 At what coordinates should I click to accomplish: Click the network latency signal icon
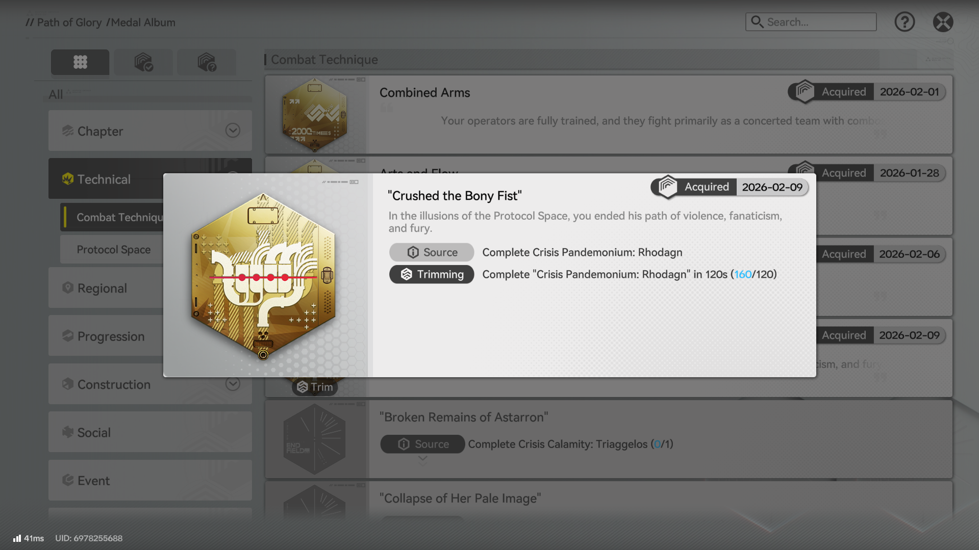click(17, 538)
